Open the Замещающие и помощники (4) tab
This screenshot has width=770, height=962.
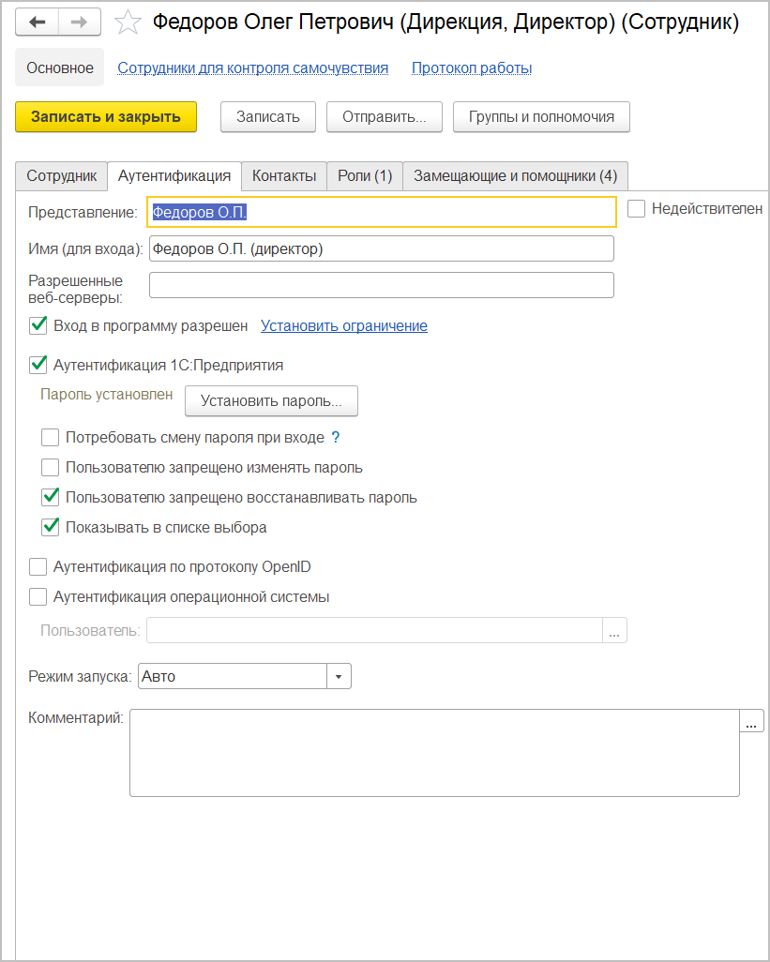click(x=516, y=176)
